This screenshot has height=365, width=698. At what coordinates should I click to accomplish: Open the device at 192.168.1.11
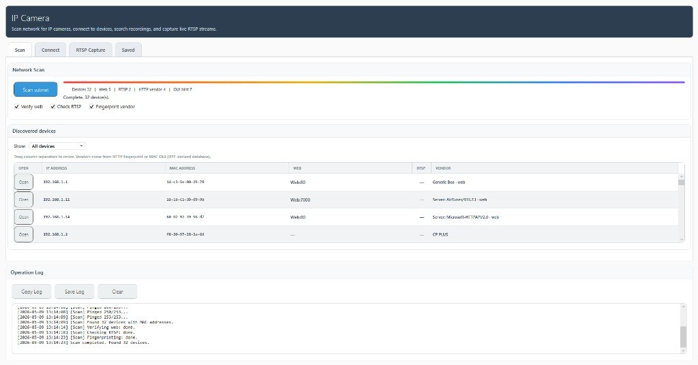[x=24, y=200]
